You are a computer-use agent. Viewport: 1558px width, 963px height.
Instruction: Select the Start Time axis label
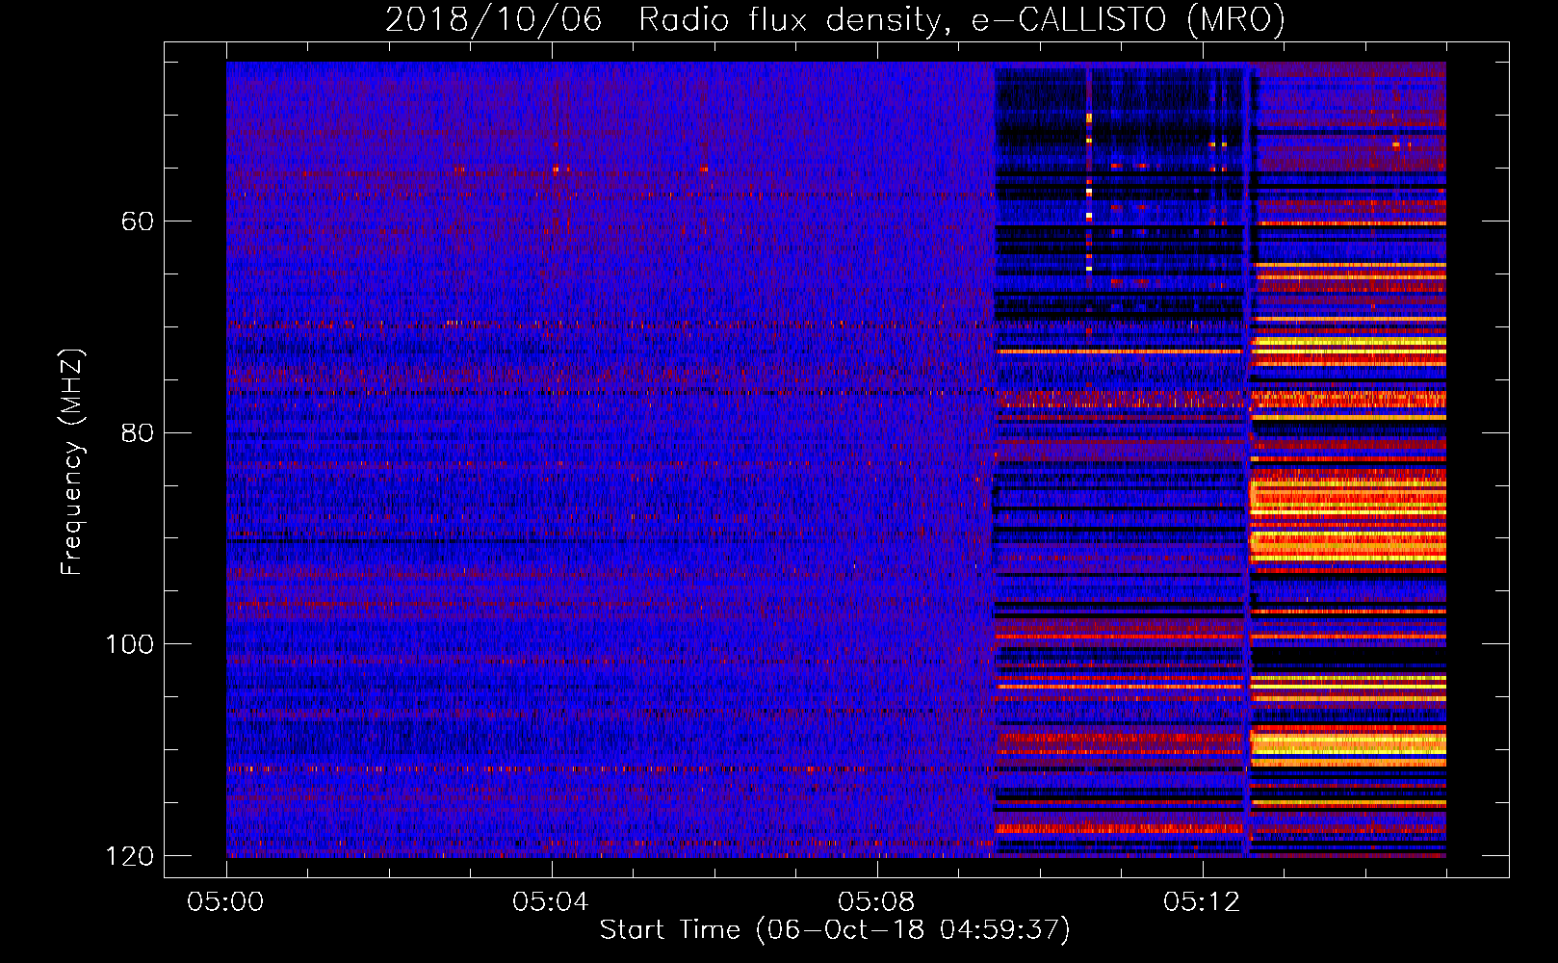pos(835,930)
